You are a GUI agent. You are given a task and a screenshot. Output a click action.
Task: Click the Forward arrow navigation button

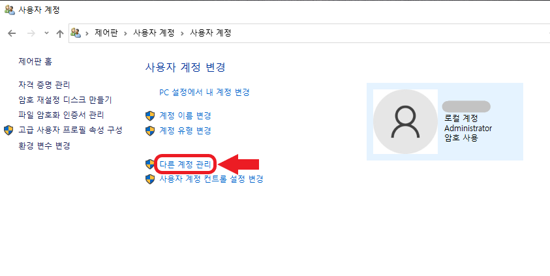31,33
